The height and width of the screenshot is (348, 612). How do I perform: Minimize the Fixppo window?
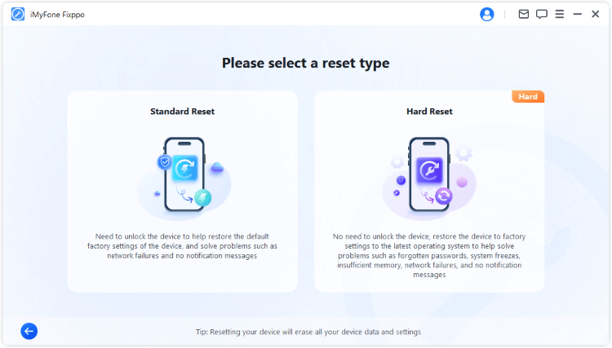pos(578,14)
